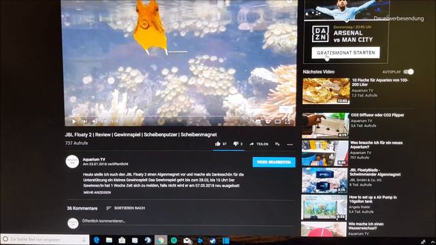Open Microsoft Edge from the taskbar
The width and height of the screenshot is (436, 245).
click(97, 240)
